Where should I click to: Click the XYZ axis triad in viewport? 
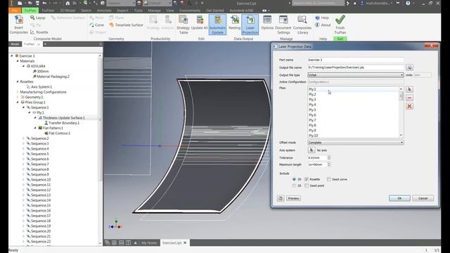point(115,225)
